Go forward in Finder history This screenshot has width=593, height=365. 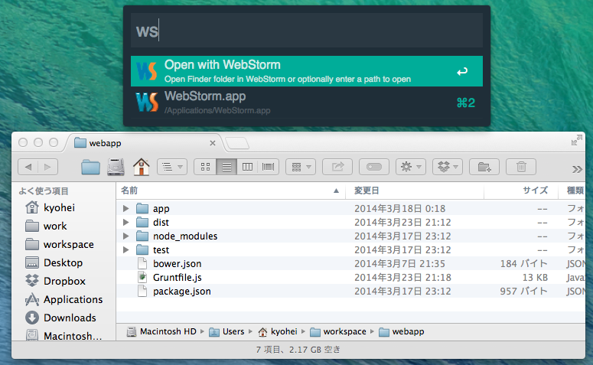pos(47,167)
